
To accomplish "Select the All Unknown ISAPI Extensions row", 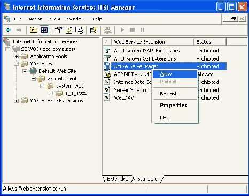I will [x=165, y=50].
